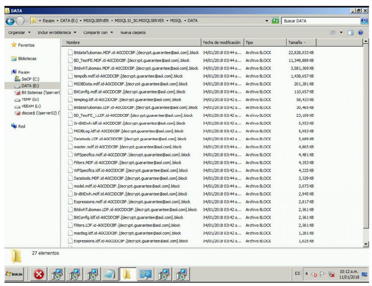Open view options dropdown arrow
The image size is (372, 286).
coord(341,32)
